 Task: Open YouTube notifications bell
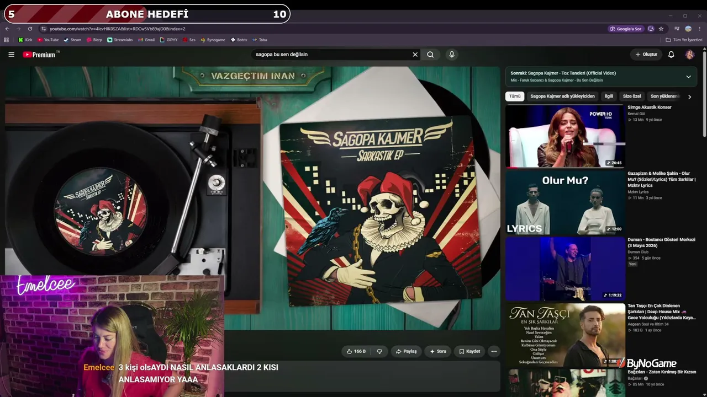tap(671, 55)
